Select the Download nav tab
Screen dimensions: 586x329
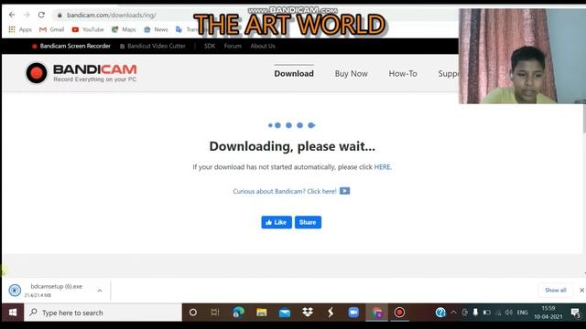[x=294, y=73]
